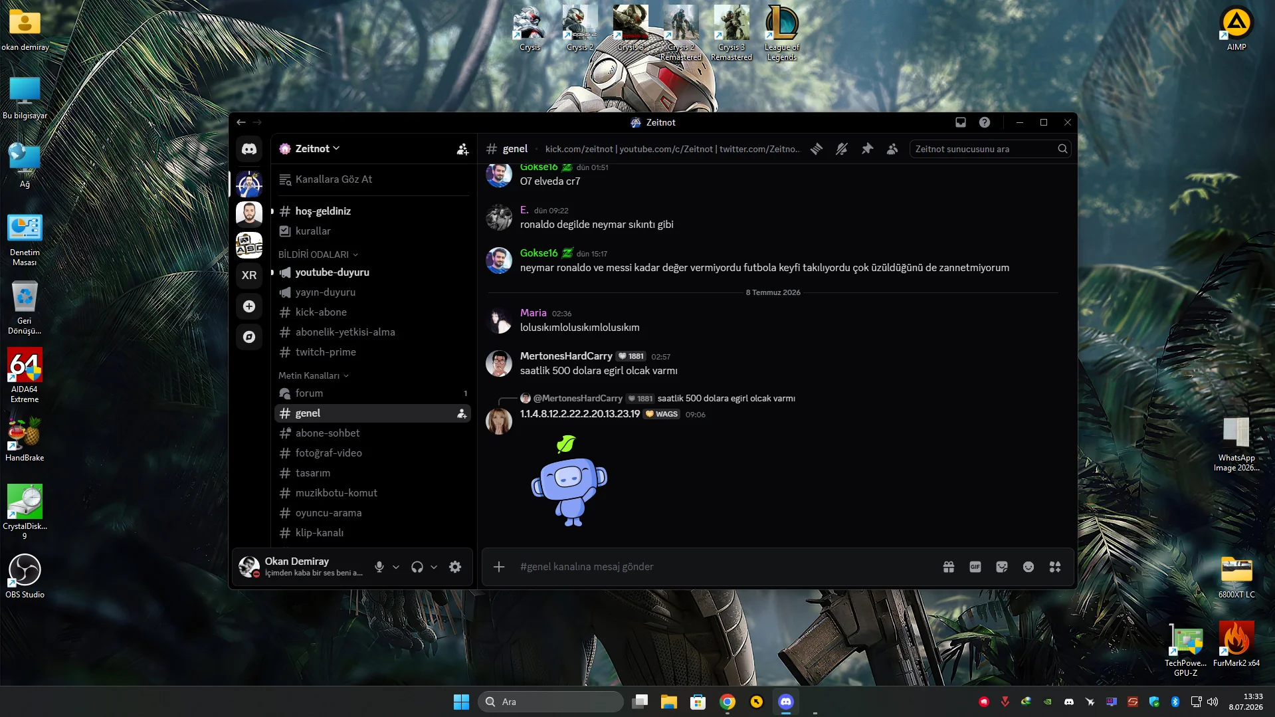Open the Threads icon in channel header
This screenshot has height=717, width=1275.
pyautogui.click(x=817, y=149)
